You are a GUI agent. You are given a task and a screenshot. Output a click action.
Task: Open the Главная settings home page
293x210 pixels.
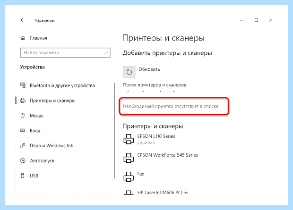pyautogui.click(x=38, y=38)
